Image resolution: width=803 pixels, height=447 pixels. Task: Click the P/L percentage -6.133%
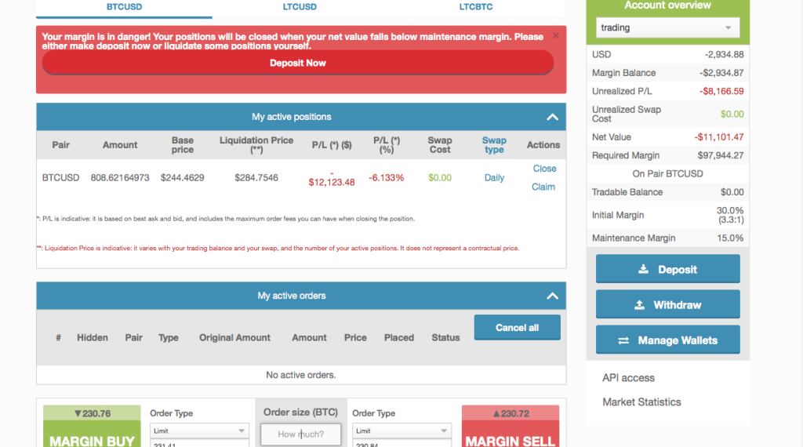pyautogui.click(x=386, y=178)
